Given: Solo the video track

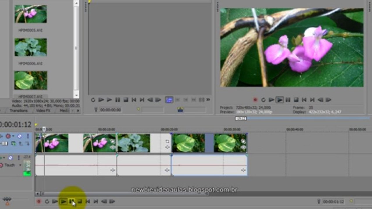Looking at the screenshot, I should pyautogui.click(x=28, y=136).
